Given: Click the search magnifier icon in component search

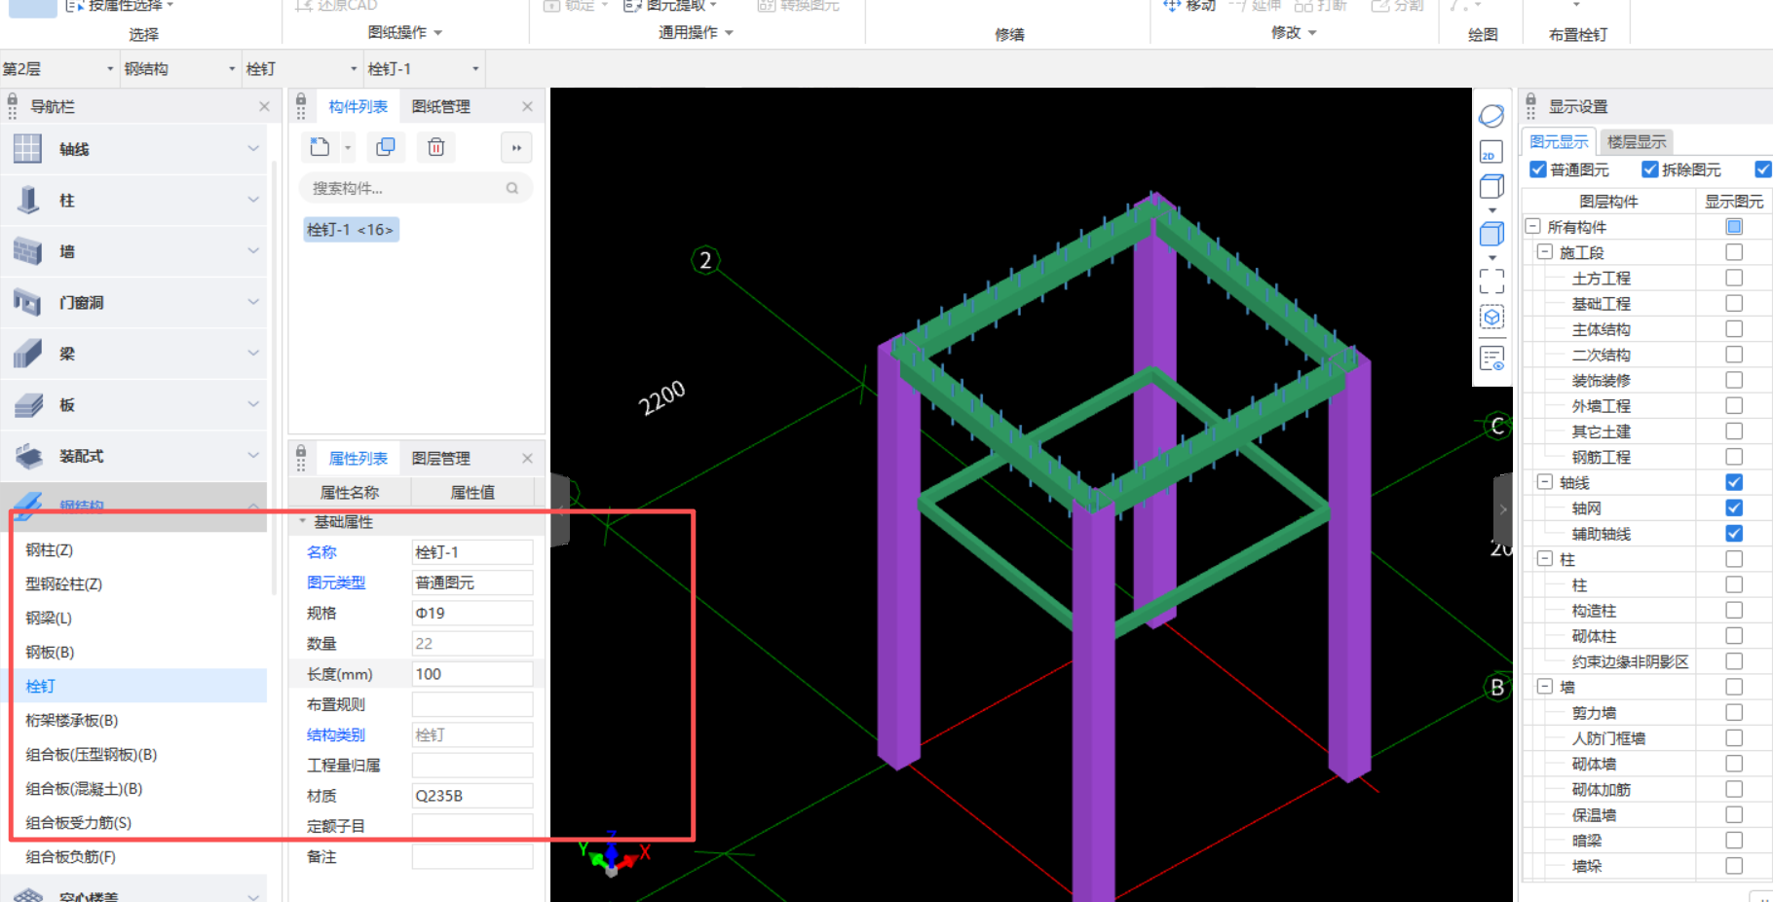Looking at the screenshot, I should point(512,188).
